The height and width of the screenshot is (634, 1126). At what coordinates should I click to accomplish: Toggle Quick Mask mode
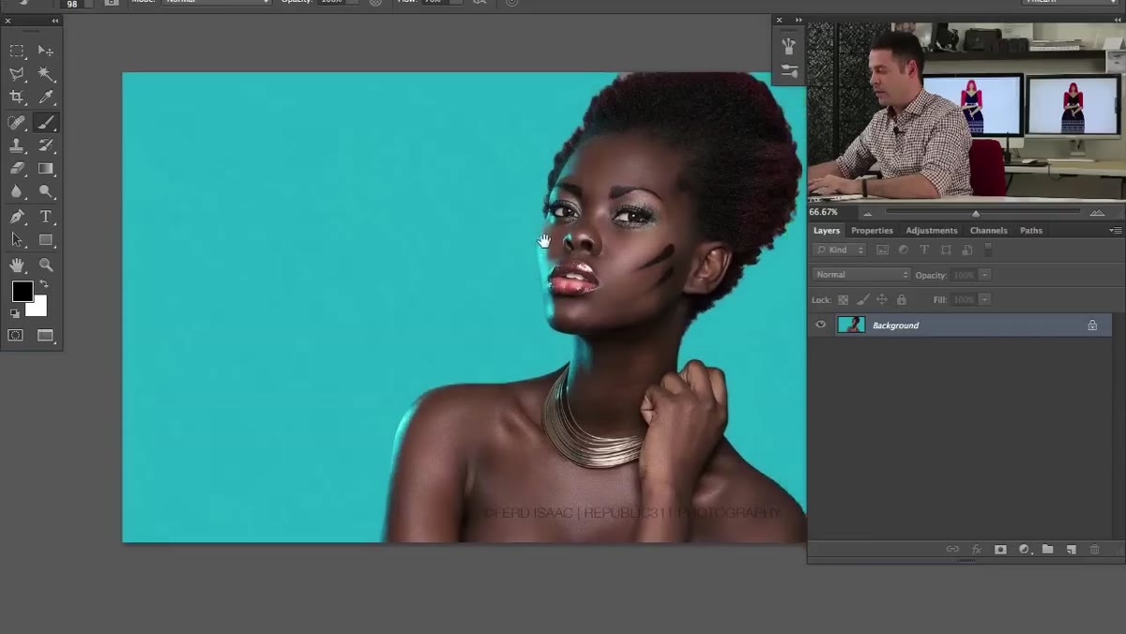pyautogui.click(x=16, y=335)
